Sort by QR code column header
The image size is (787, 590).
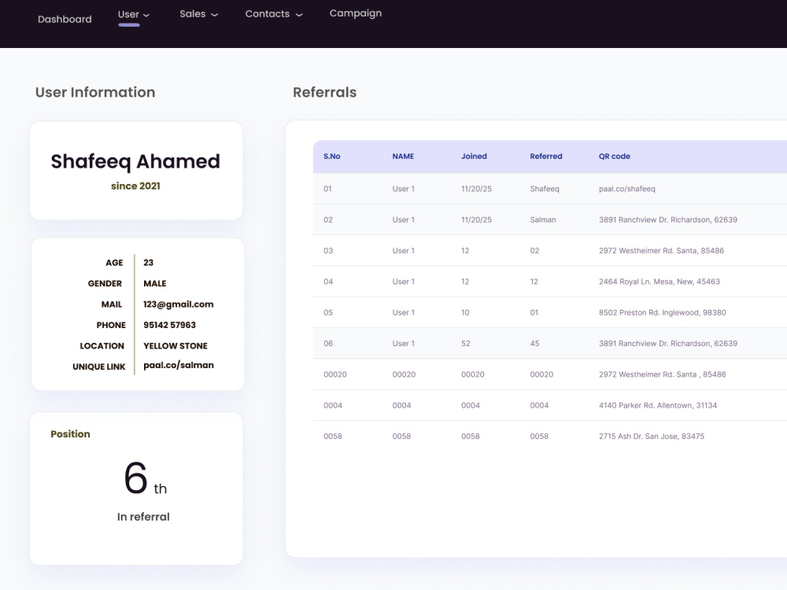(x=615, y=157)
